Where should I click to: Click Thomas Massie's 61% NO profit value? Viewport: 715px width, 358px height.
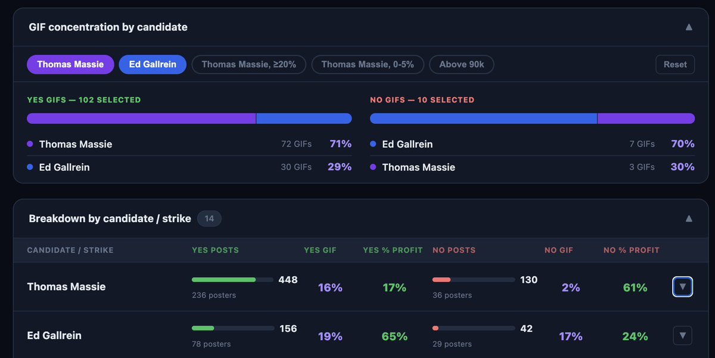tap(635, 288)
